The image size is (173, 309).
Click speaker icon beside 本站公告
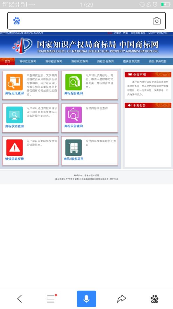[x=130, y=105]
